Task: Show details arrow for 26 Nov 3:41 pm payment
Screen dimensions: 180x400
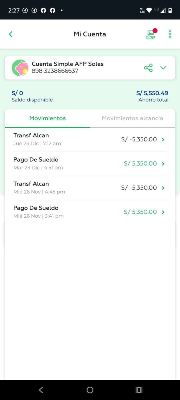Action: [x=163, y=212]
